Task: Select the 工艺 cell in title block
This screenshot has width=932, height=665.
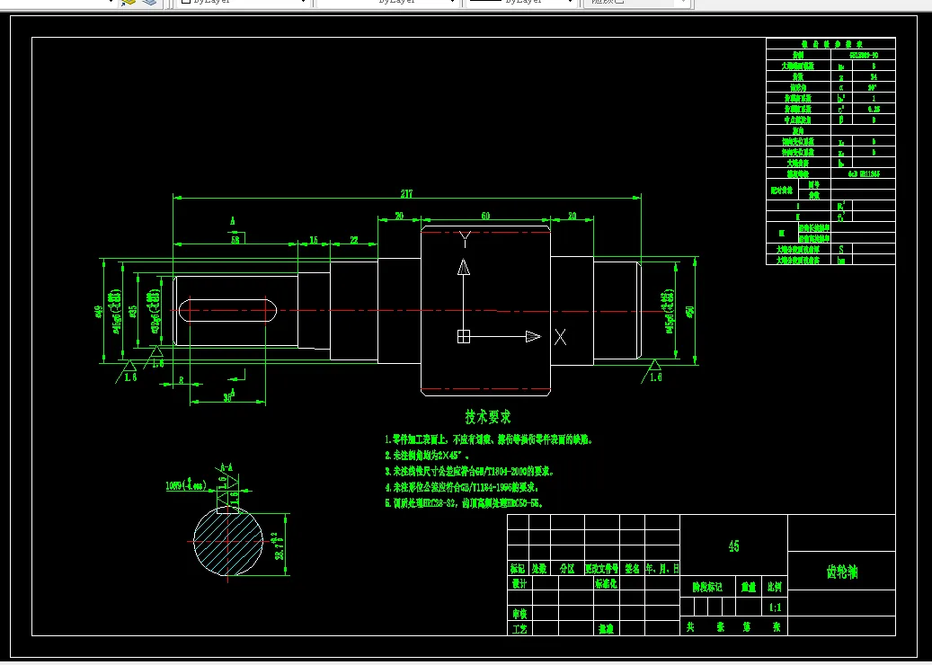Action: [x=519, y=629]
